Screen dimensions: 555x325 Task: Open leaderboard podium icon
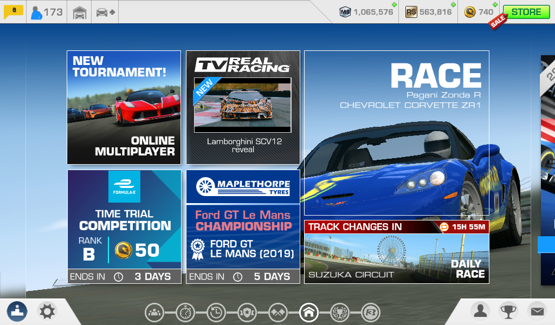(17, 311)
